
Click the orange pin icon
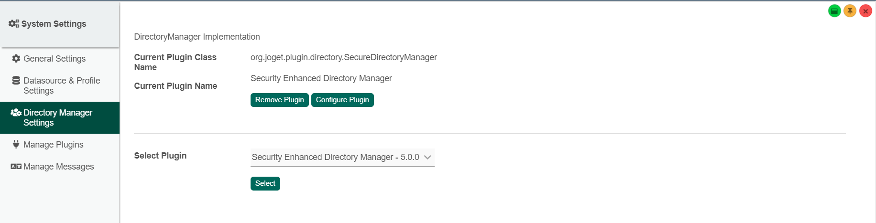850,11
